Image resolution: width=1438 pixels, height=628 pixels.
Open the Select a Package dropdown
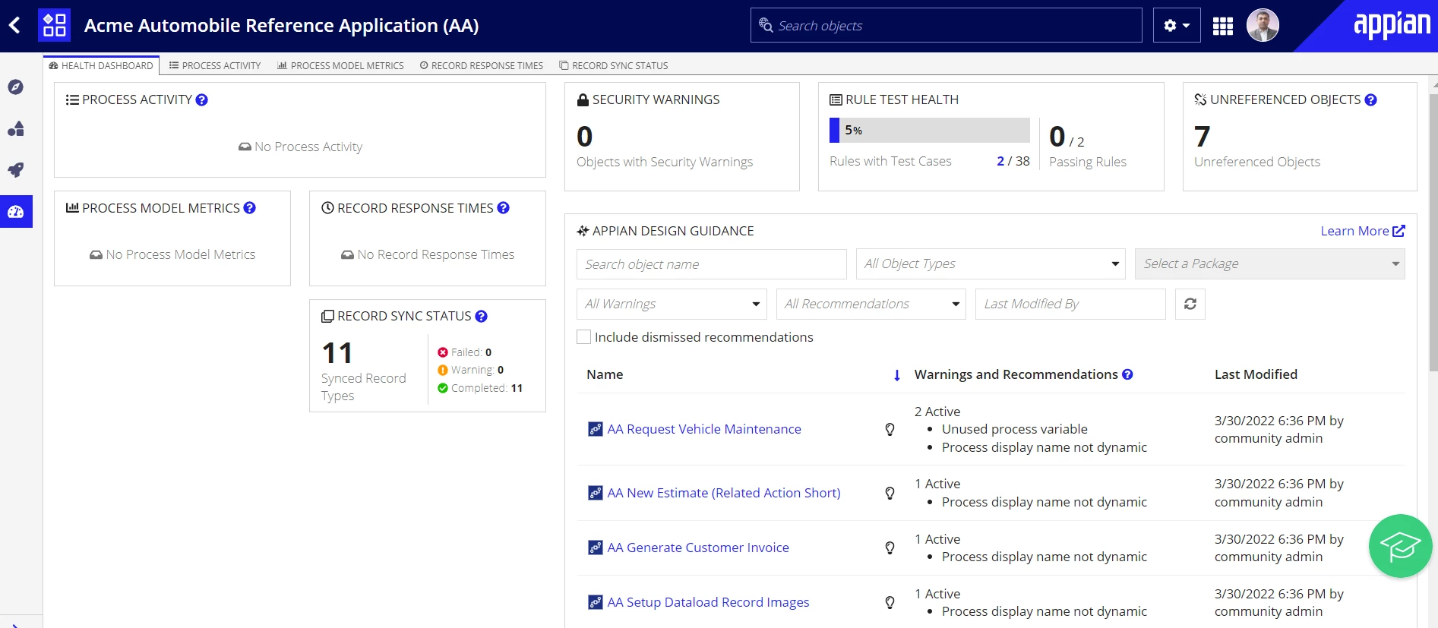pos(1269,264)
